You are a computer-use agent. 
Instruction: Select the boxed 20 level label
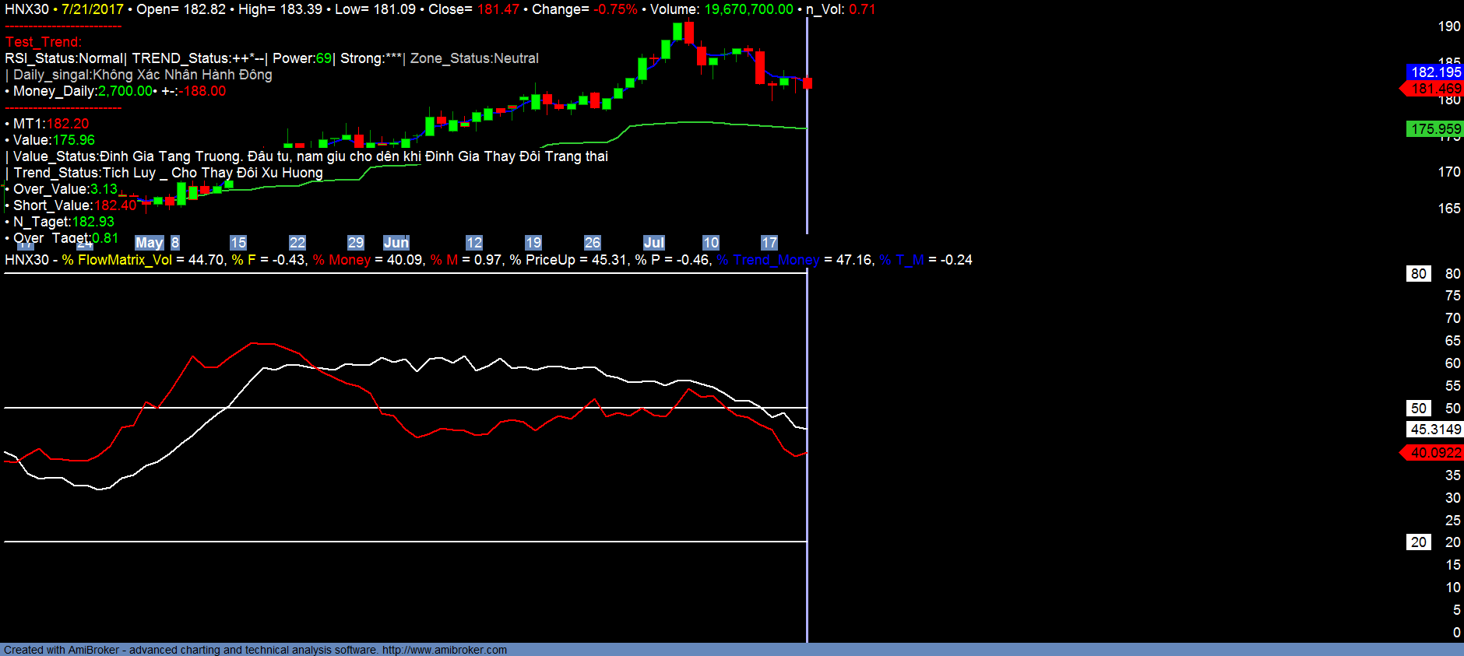pos(1419,542)
